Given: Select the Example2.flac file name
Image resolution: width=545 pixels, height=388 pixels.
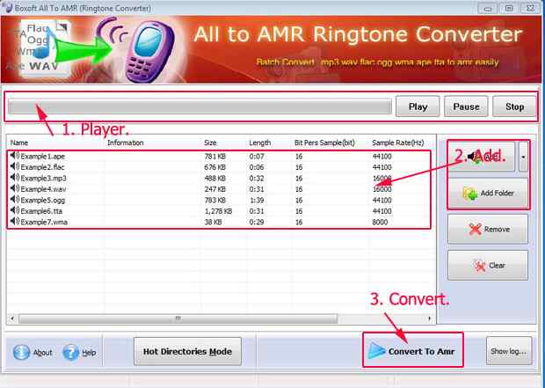Looking at the screenshot, I should [x=42, y=167].
